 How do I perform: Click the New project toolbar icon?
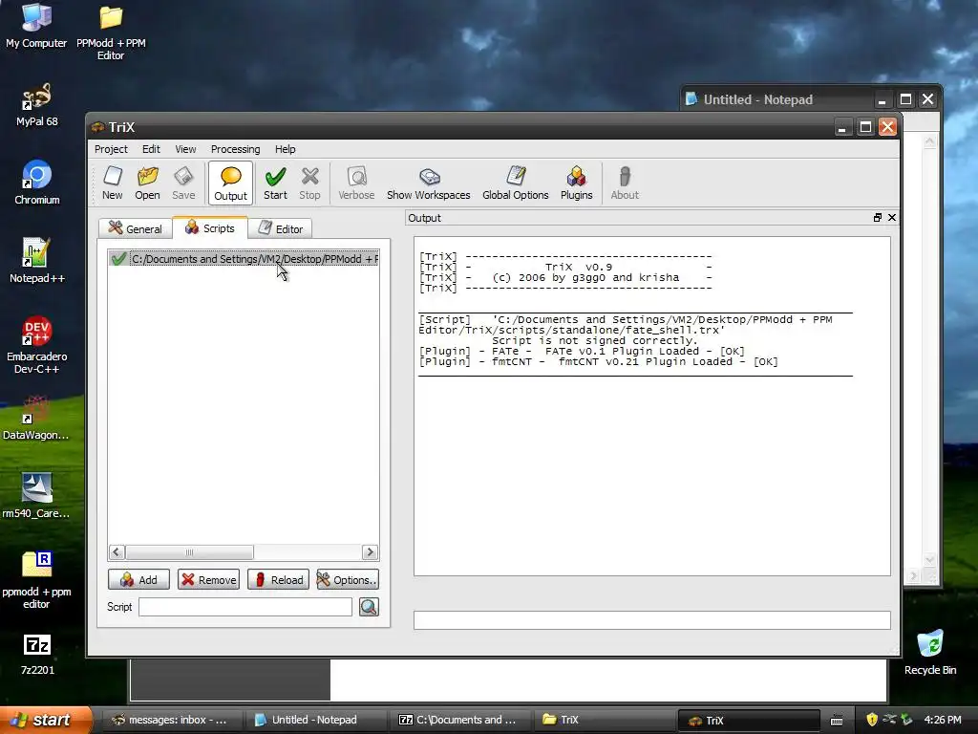tap(113, 183)
